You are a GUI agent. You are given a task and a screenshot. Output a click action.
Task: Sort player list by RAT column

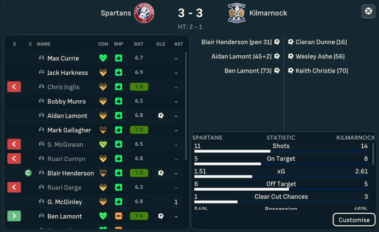click(x=139, y=44)
